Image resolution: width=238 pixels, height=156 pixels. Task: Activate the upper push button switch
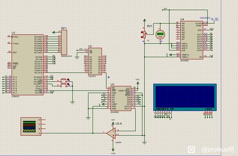pos(63,80)
